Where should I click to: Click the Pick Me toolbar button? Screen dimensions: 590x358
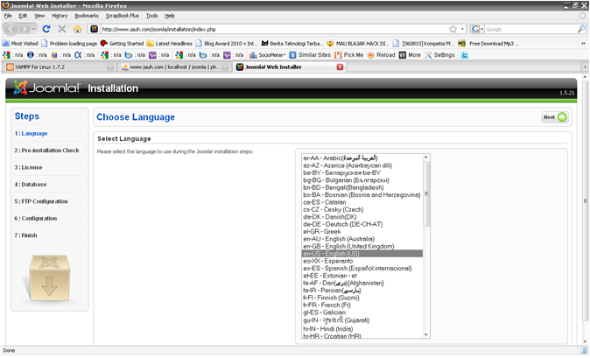[x=348, y=55]
